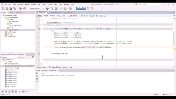Screen dimensions: 176x99
Task: Select initComponents() in the Navigator
Action: pyautogui.click(x=13, y=64)
